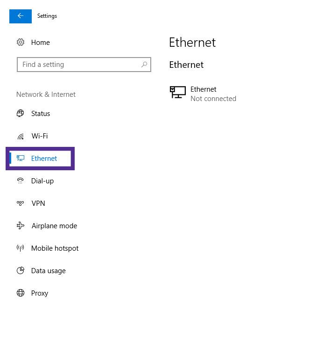Viewport: 316px width, 348px height.
Task: Go to the VPN section
Action: pos(38,203)
